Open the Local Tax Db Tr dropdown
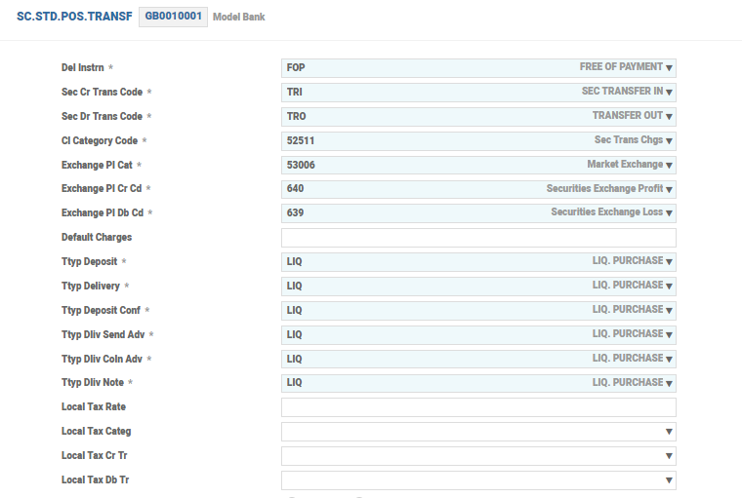The width and height of the screenshot is (742, 498). [669, 480]
